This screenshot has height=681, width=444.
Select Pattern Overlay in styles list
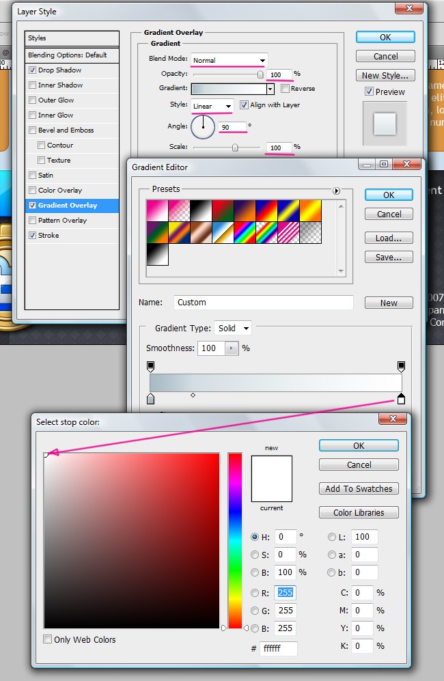(62, 221)
